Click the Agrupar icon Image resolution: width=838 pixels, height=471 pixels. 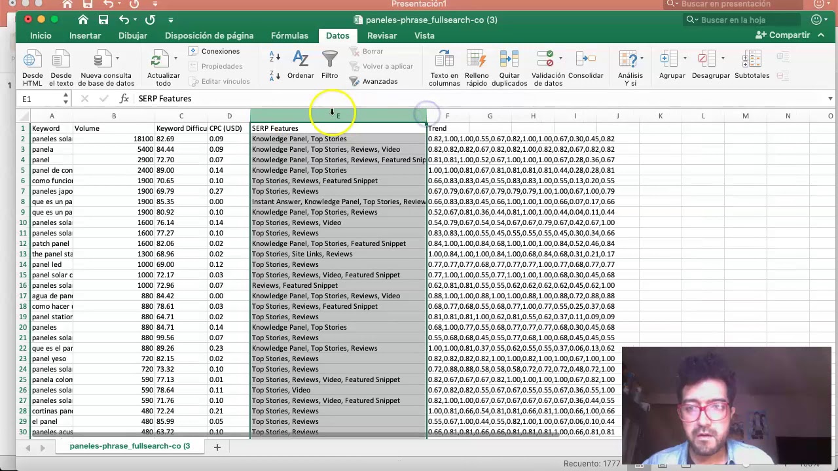coord(668,60)
